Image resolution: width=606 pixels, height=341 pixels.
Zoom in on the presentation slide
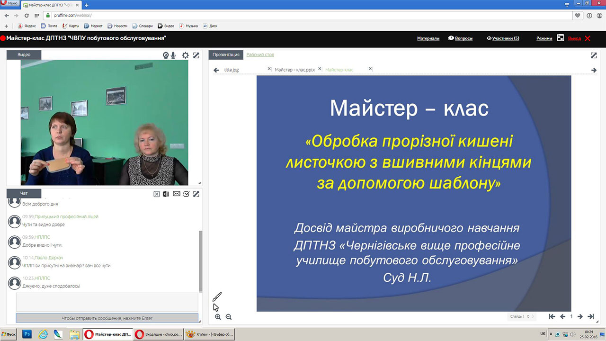tap(218, 317)
